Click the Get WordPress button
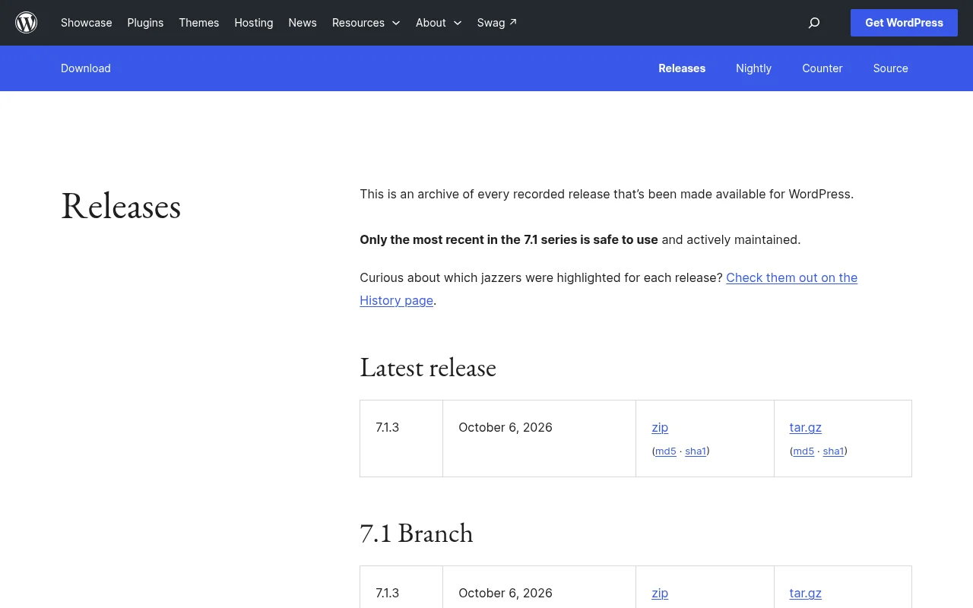Image resolution: width=973 pixels, height=608 pixels. click(904, 23)
